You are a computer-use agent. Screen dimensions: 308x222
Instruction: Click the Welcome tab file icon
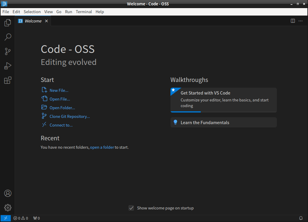pyautogui.click(x=20, y=21)
